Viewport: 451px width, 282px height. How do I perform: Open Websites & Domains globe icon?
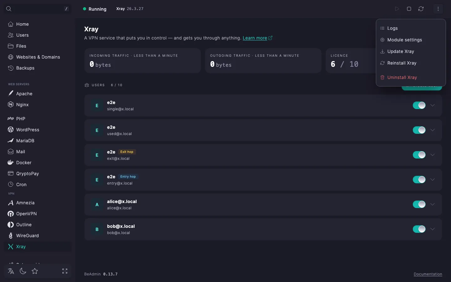point(11,57)
